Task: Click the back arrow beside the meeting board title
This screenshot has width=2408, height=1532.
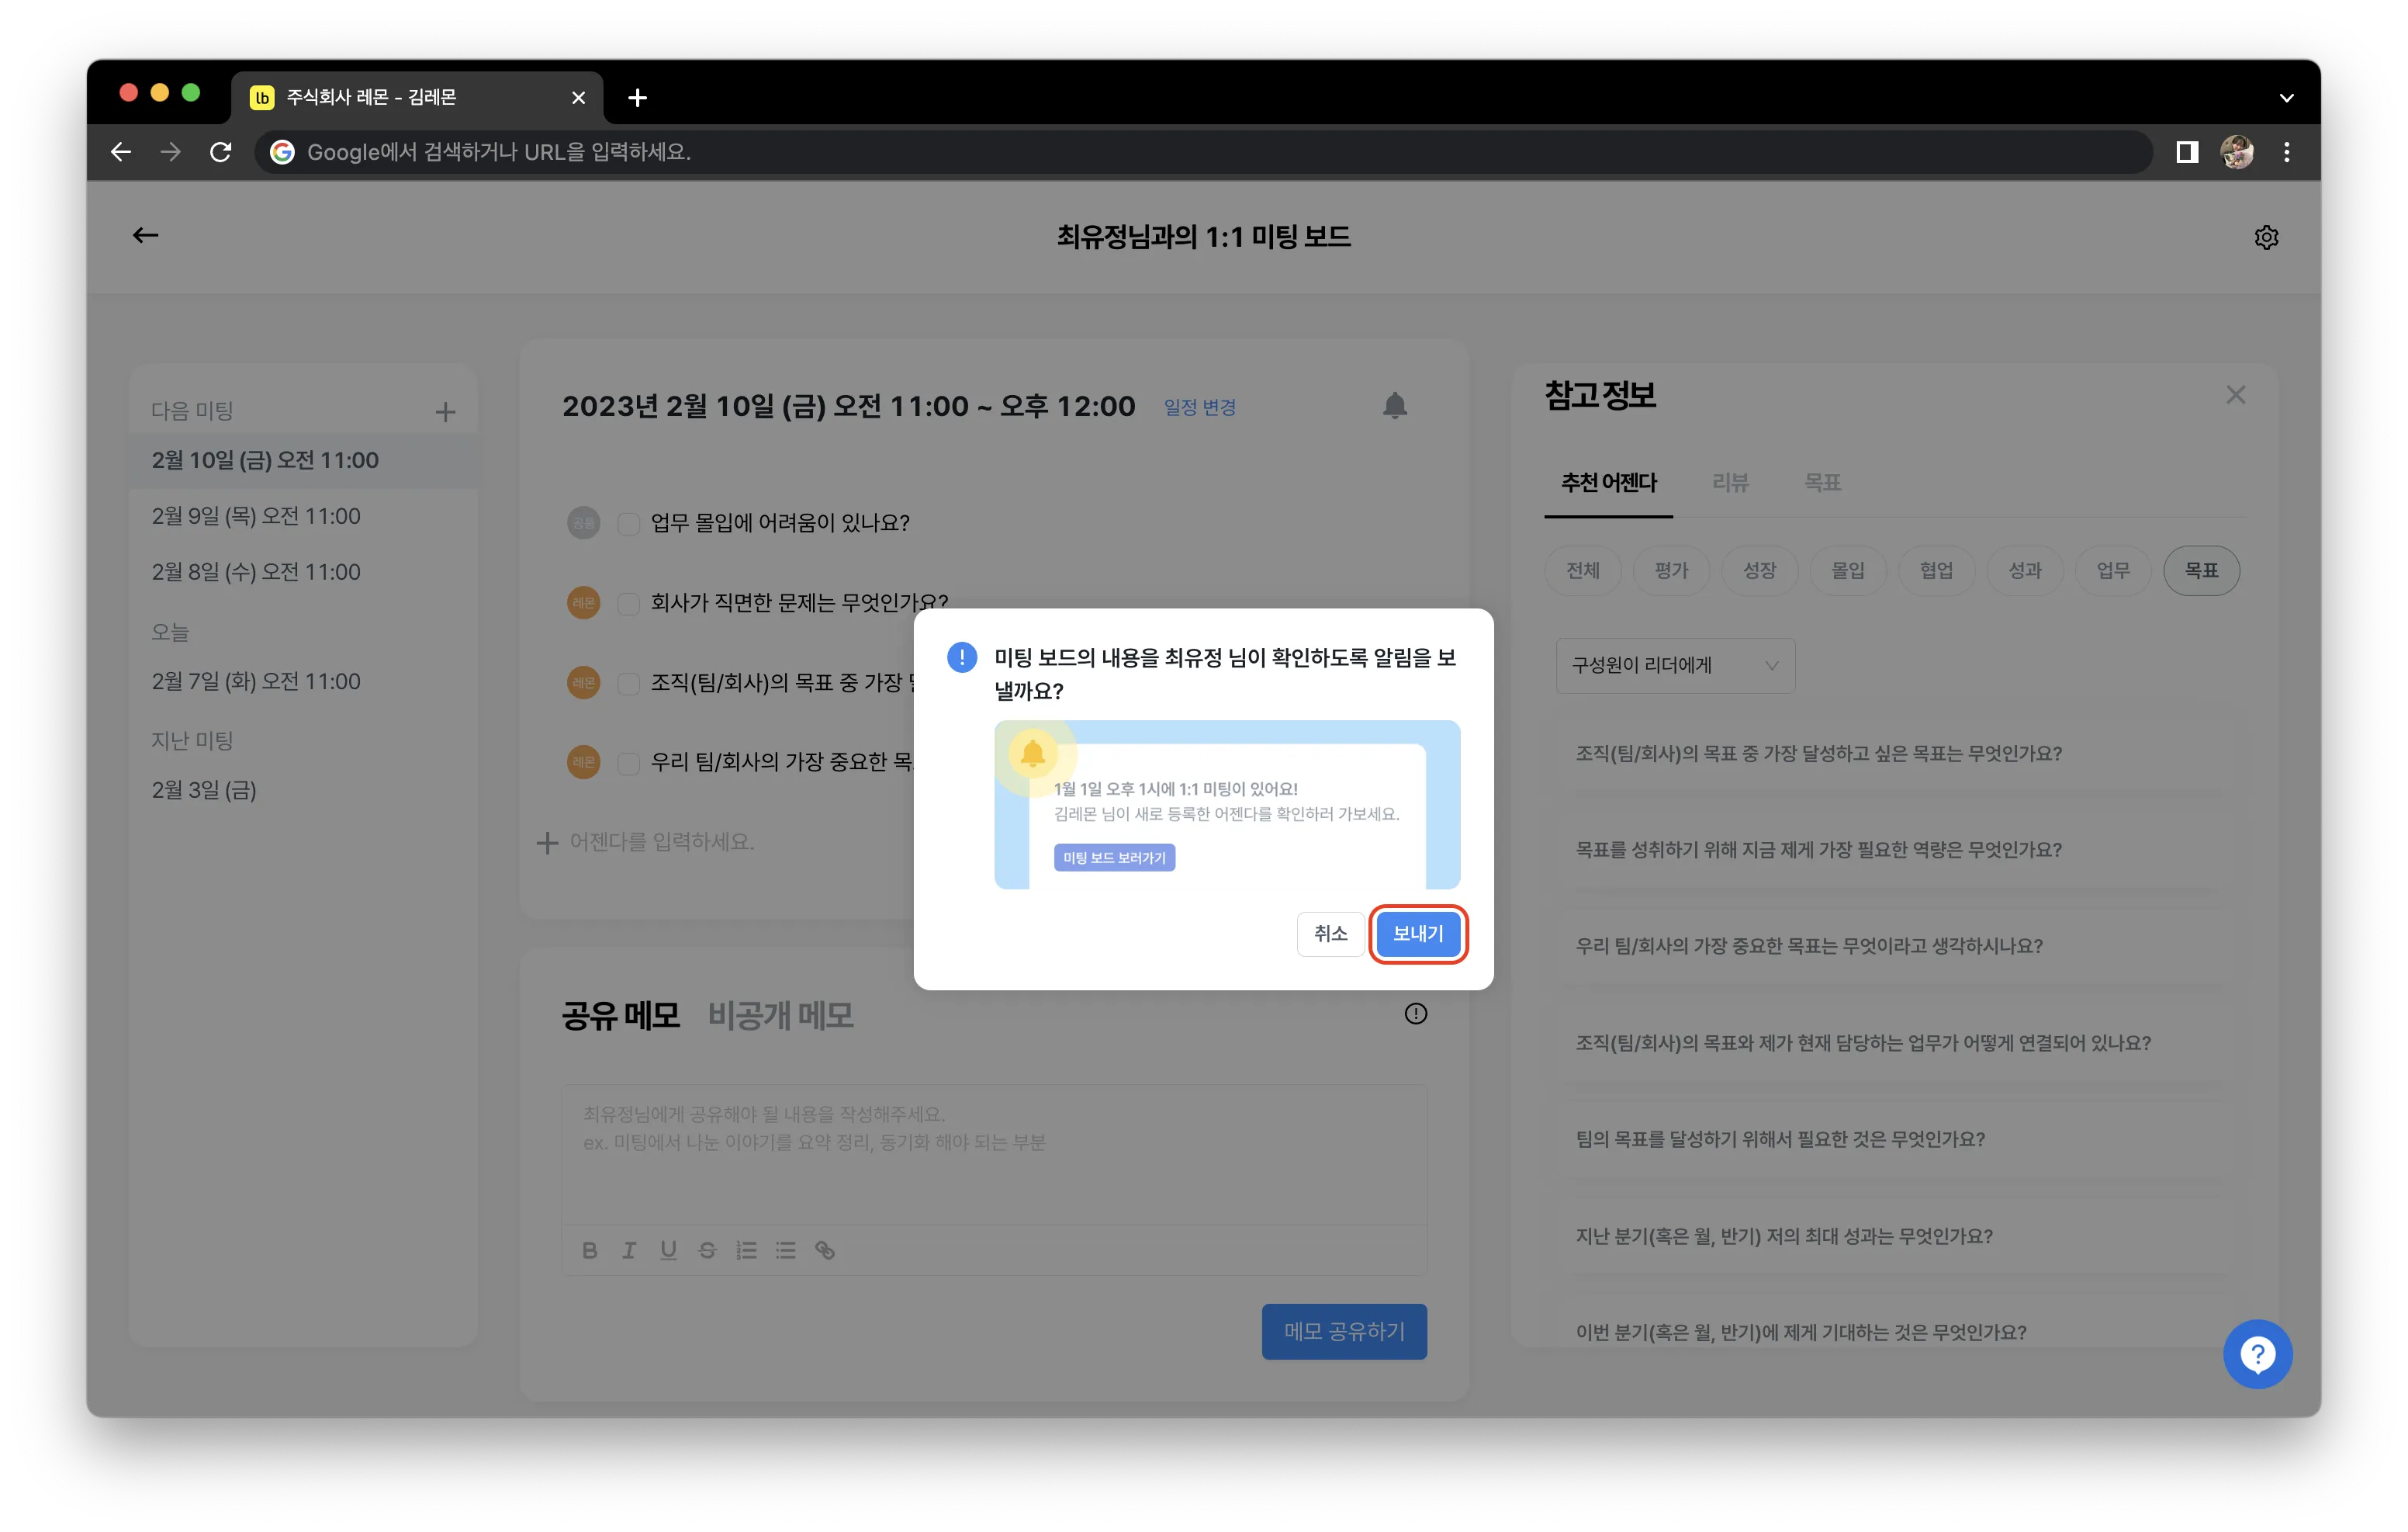Action: click(146, 235)
